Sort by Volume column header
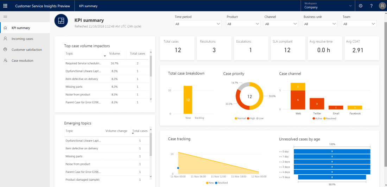 pos(114,54)
